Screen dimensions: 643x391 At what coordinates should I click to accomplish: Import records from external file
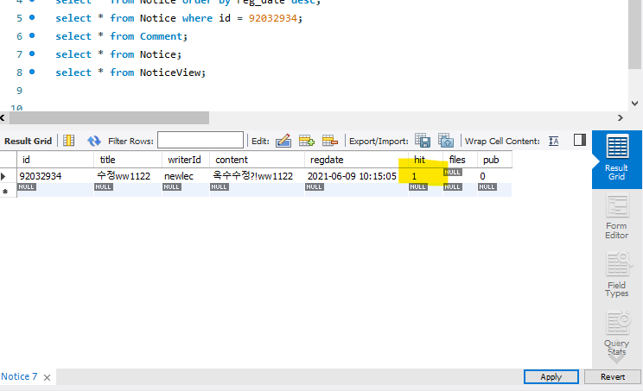tap(446, 141)
